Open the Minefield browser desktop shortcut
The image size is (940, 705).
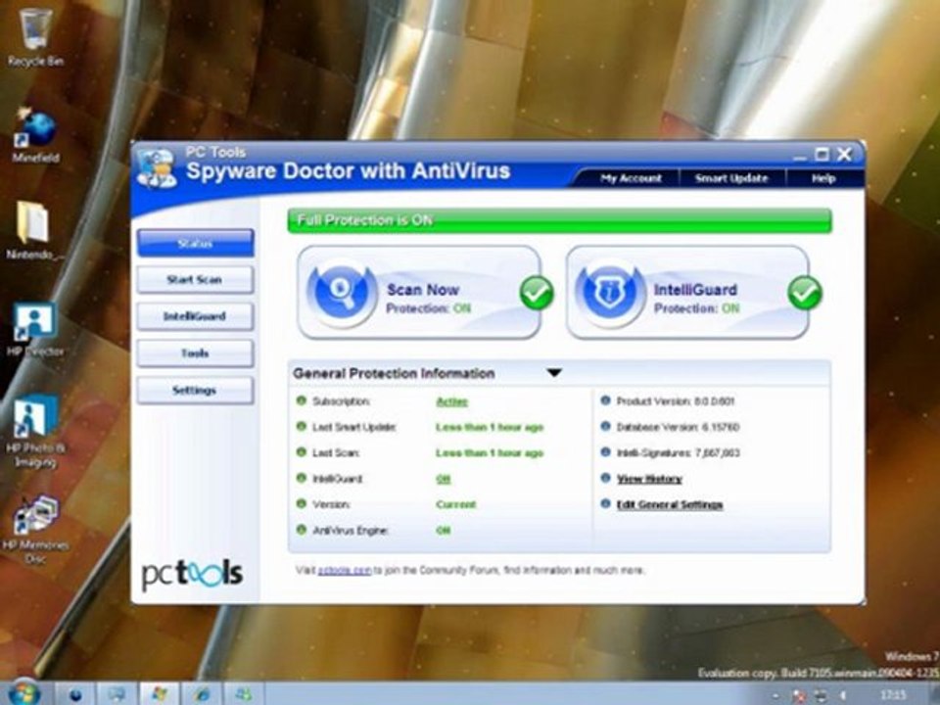click(35, 135)
